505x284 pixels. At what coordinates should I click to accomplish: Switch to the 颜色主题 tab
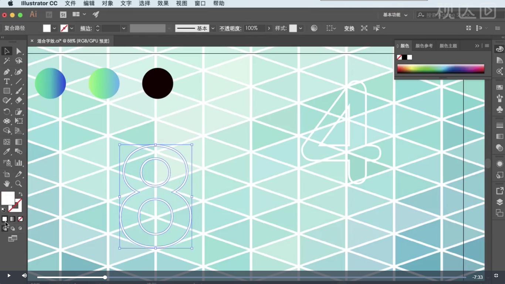(448, 46)
